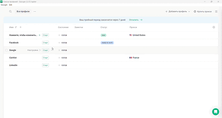The width and height of the screenshot is (222, 118).
Task: Click the Имя column header
Action: tap(11, 27)
